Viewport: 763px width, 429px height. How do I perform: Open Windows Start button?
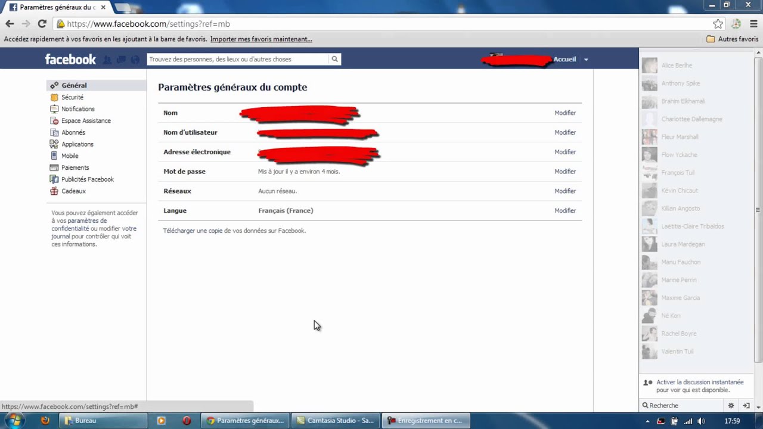[x=13, y=421]
